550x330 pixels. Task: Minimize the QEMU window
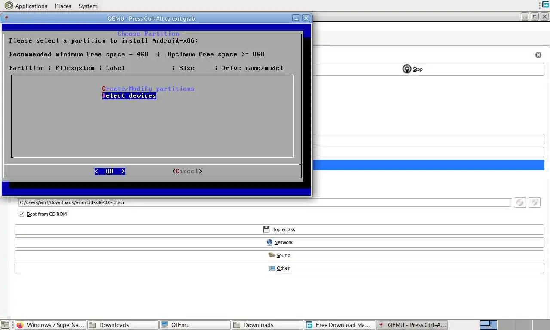tap(296, 18)
